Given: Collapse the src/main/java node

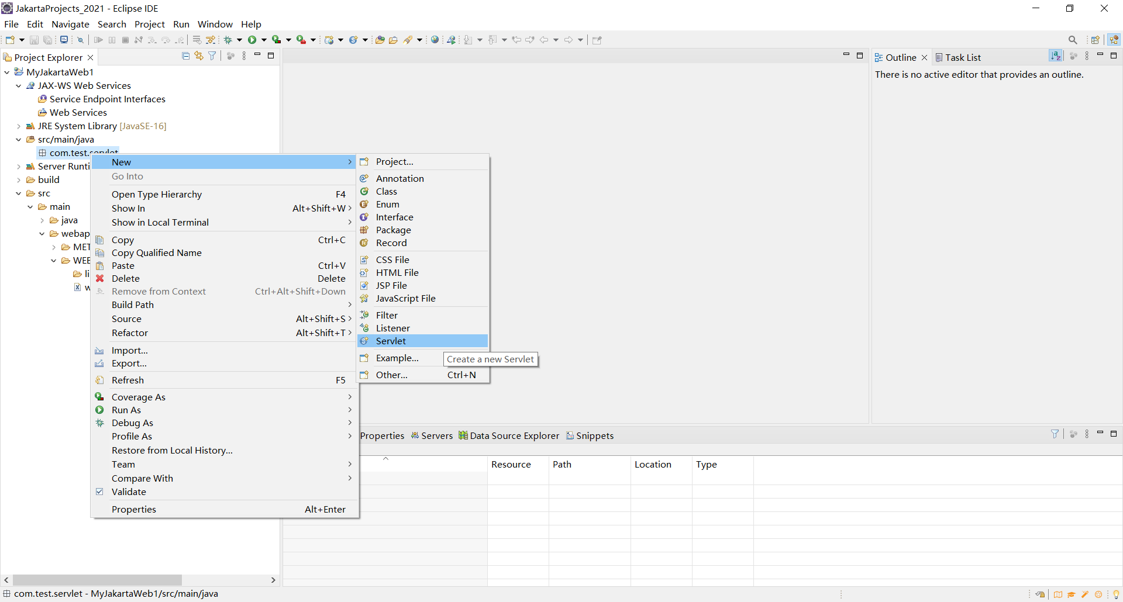Looking at the screenshot, I should point(19,139).
